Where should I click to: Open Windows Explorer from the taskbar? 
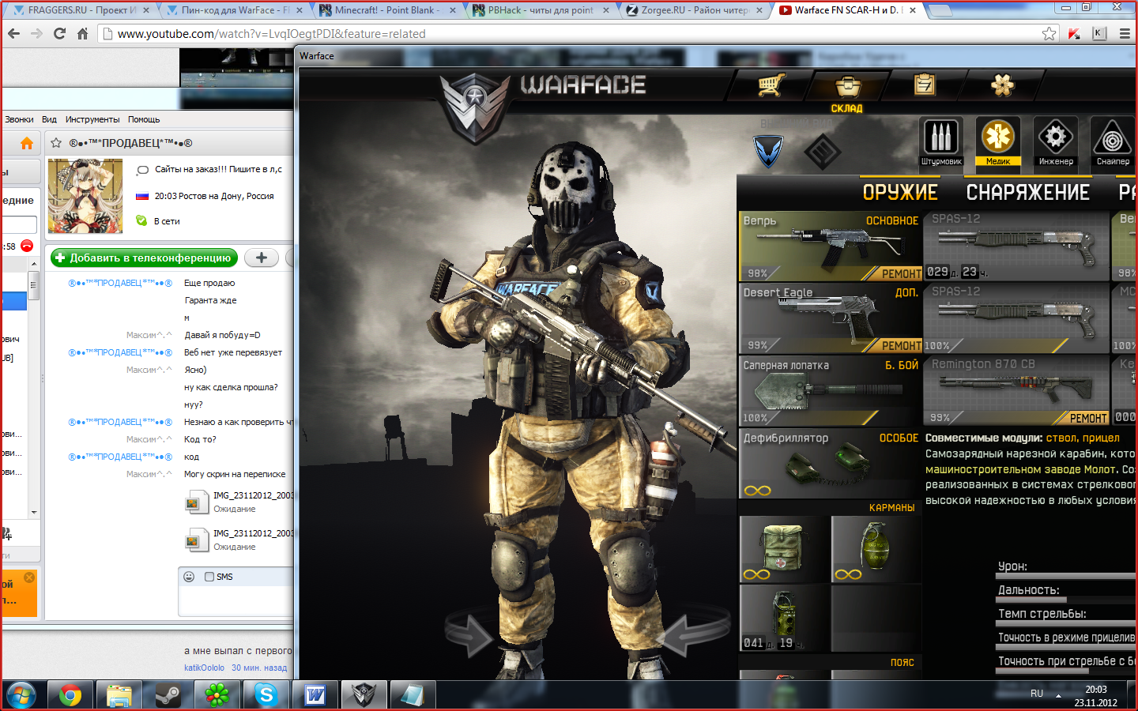[x=119, y=695]
